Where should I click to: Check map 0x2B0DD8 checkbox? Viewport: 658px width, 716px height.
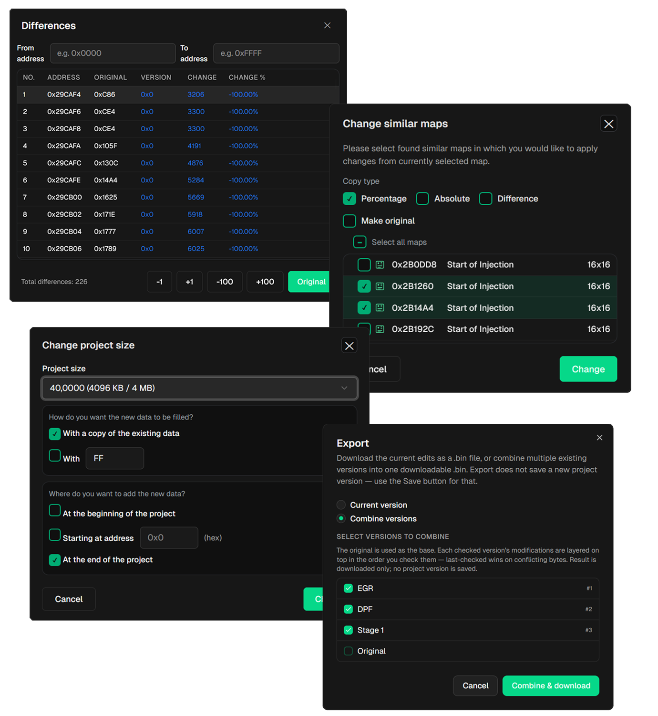pos(364,264)
